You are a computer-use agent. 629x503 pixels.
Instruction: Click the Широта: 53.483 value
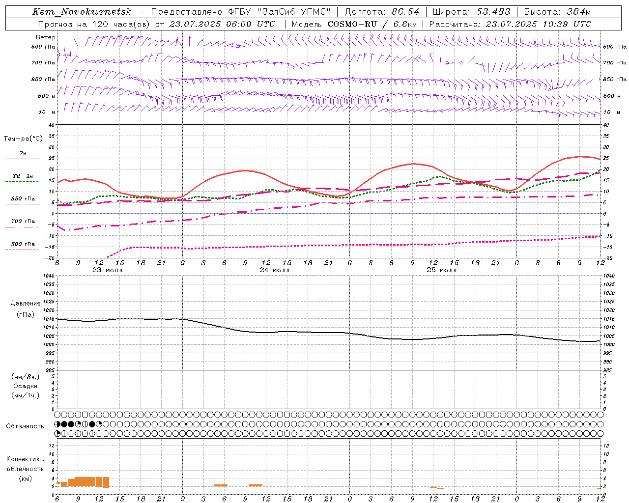(x=472, y=12)
